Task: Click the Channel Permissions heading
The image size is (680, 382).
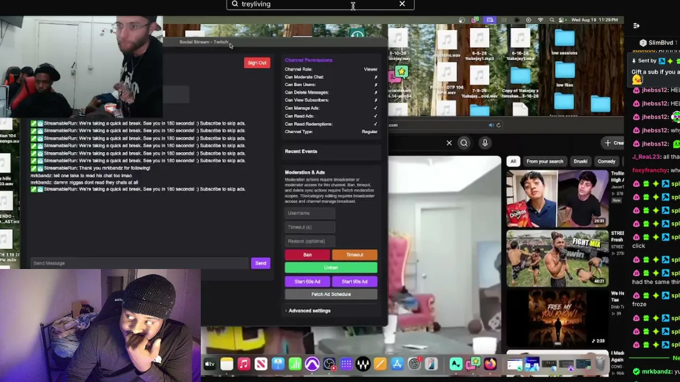Action: pos(309,60)
